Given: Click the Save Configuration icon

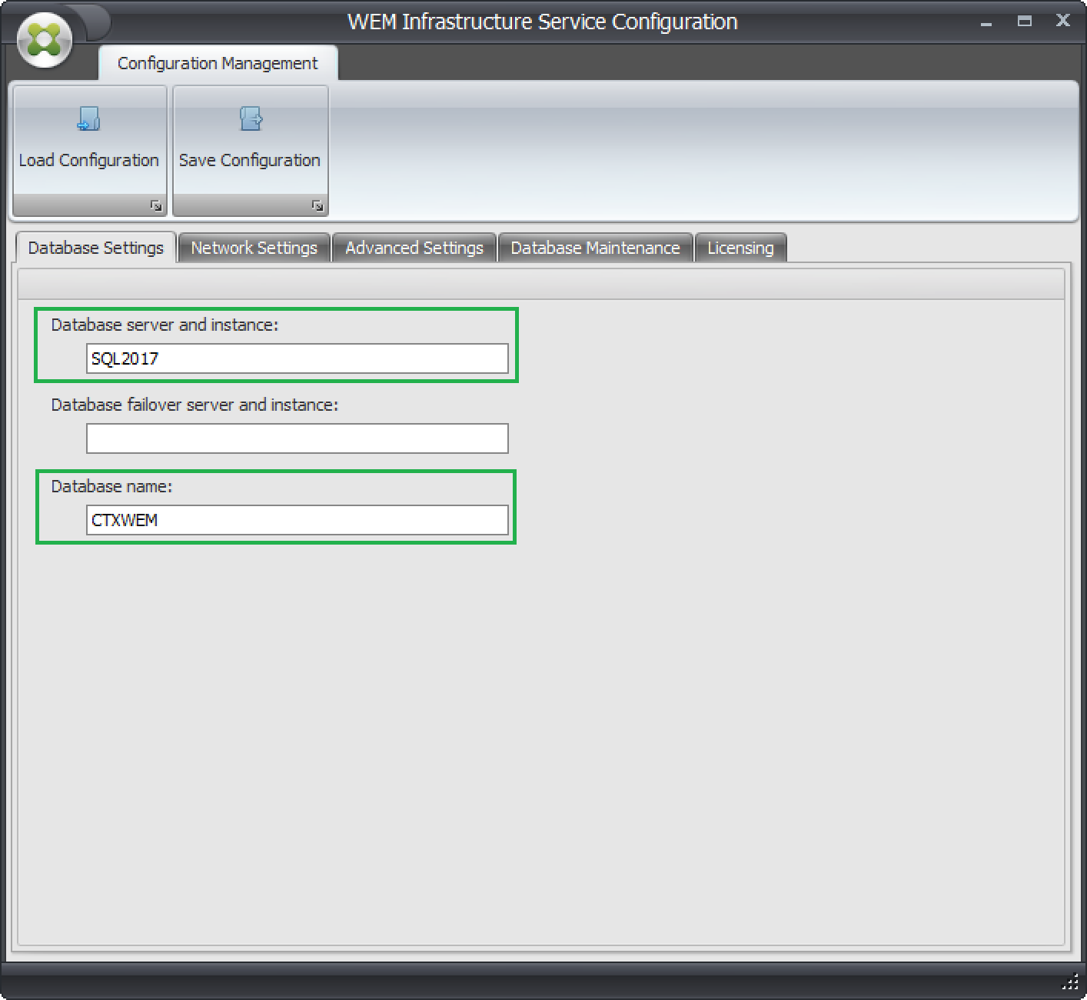Looking at the screenshot, I should pos(251,119).
